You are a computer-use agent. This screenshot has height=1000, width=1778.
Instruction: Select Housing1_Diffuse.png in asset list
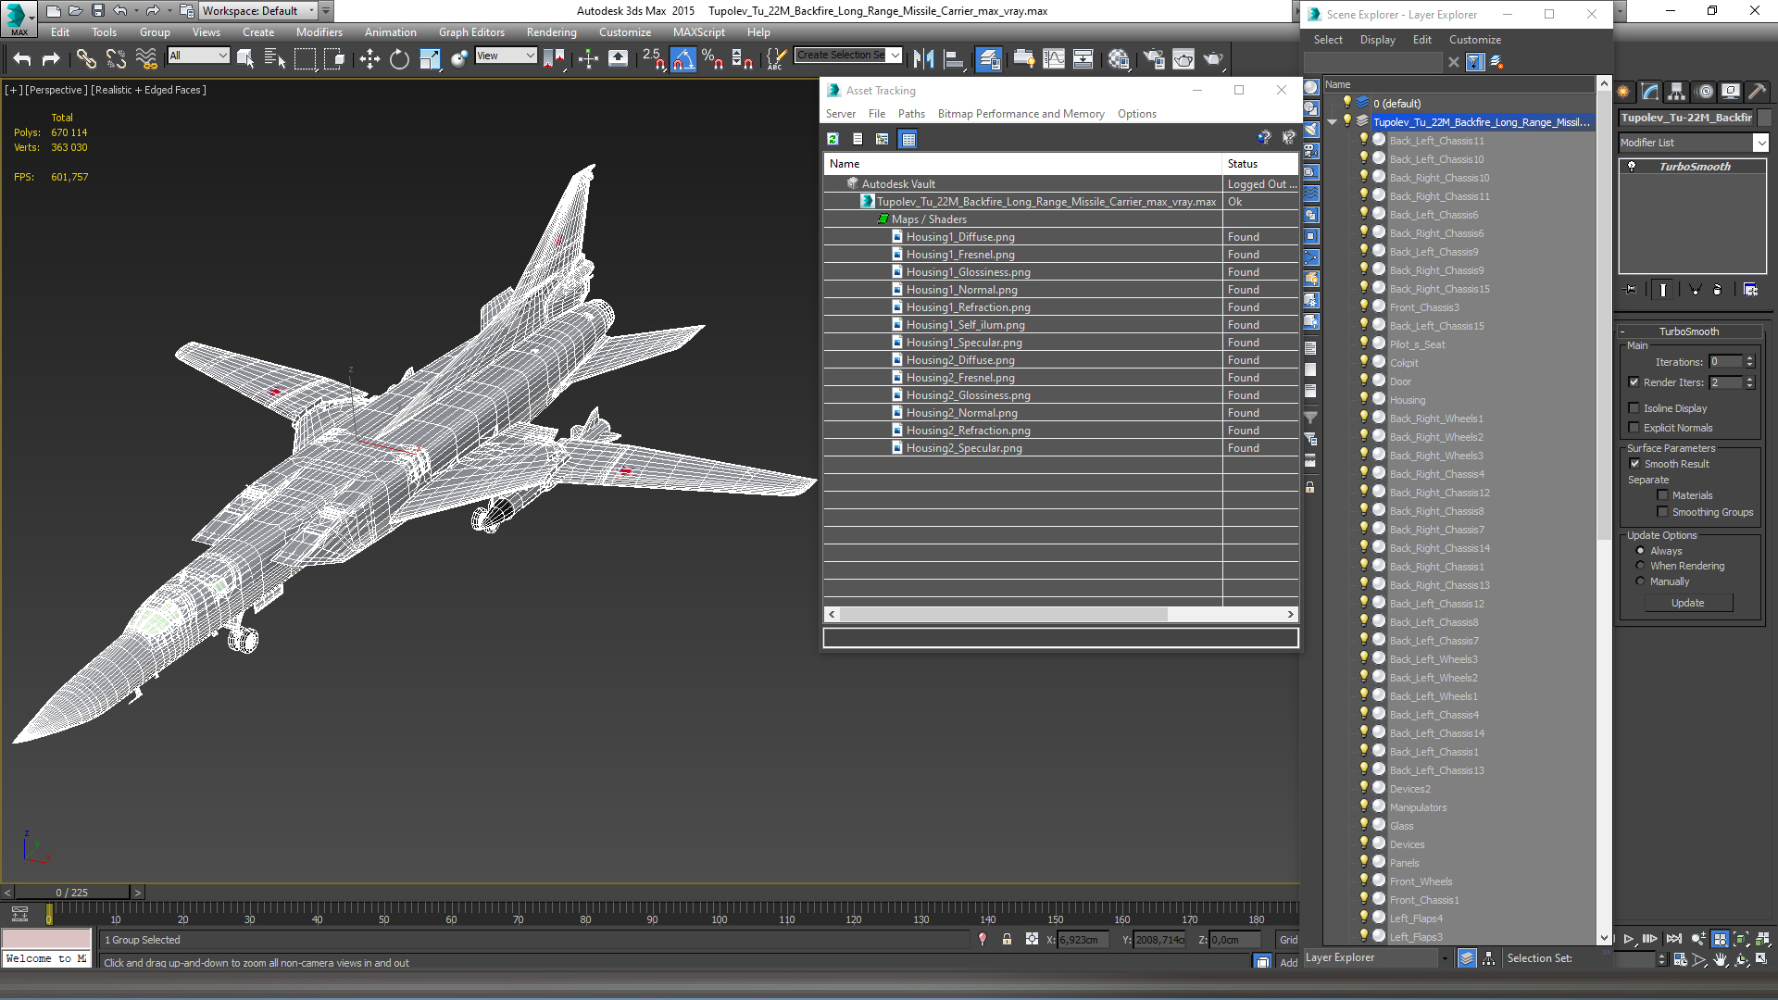tap(960, 237)
